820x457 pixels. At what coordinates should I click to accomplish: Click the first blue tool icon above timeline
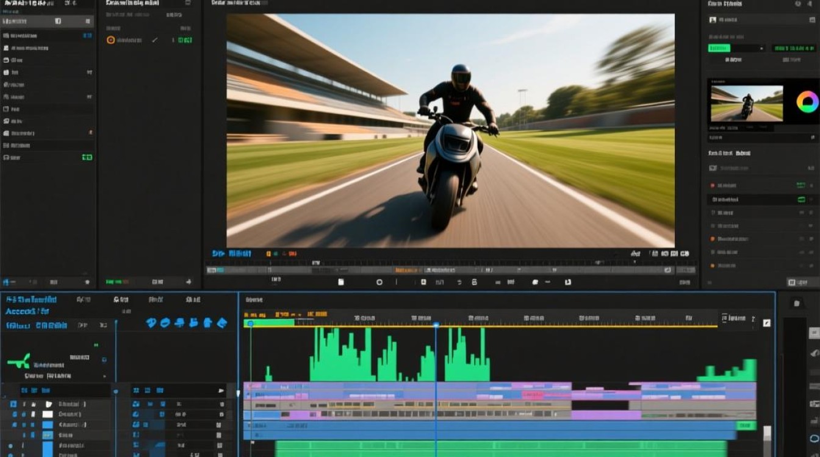click(x=151, y=323)
